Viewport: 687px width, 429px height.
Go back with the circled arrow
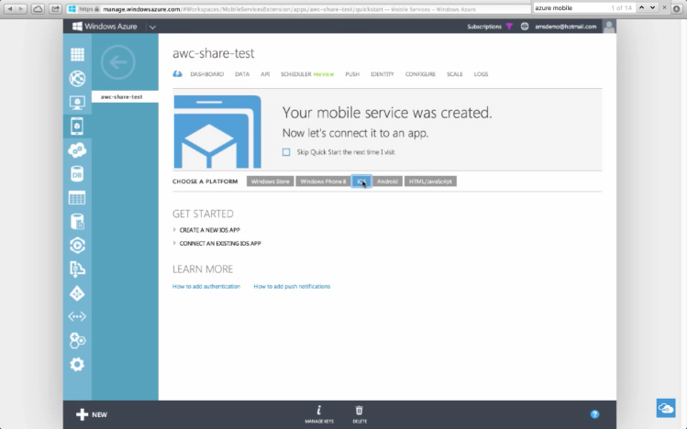(x=117, y=62)
